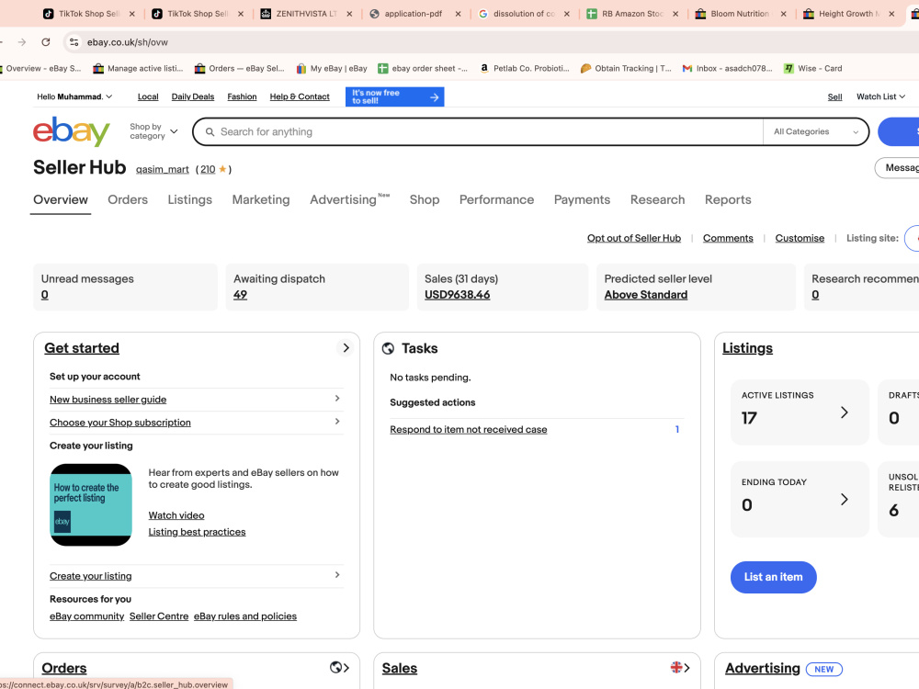Image resolution: width=919 pixels, height=689 pixels.
Task: Open Inbox Gmail bookmark
Action: (727, 69)
